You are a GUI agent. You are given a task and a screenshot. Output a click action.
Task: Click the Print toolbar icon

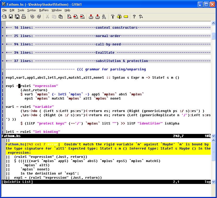23,17
